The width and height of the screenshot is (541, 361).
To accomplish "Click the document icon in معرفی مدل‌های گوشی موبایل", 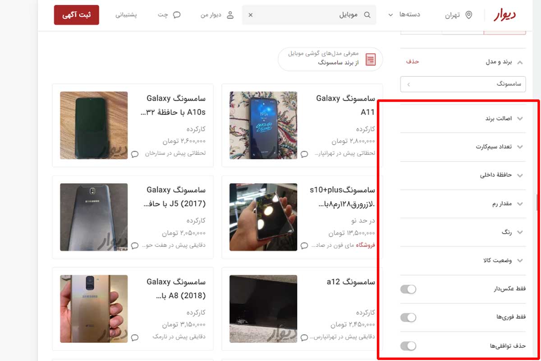I will (371, 60).
